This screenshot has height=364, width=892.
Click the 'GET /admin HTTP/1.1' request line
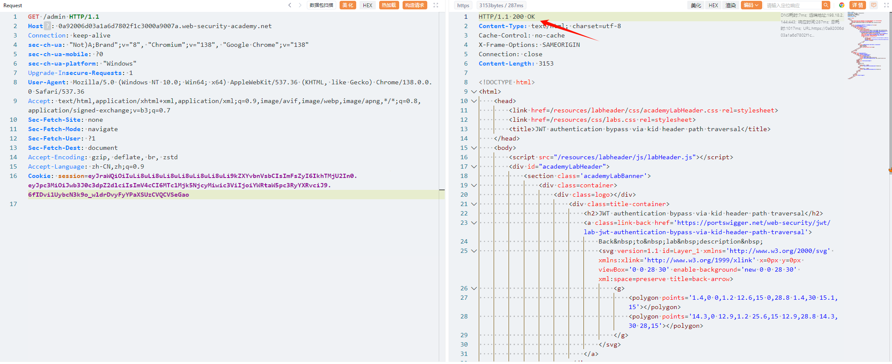click(x=63, y=17)
